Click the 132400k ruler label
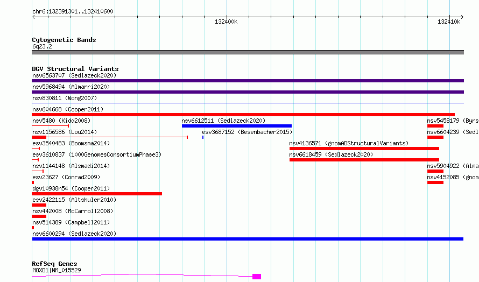479x282 pixels. [226, 22]
